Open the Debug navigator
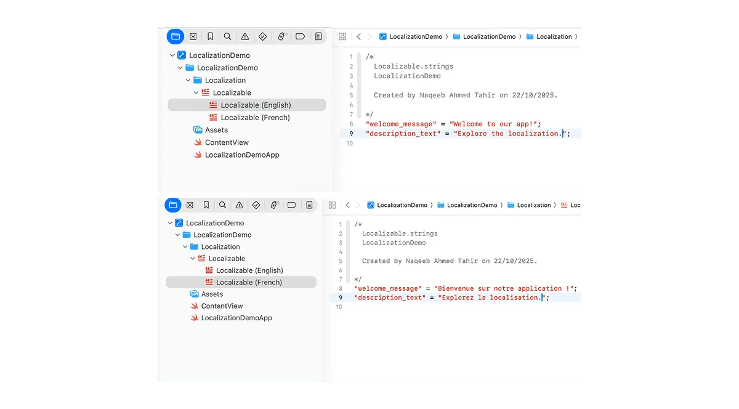 click(281, 36)
